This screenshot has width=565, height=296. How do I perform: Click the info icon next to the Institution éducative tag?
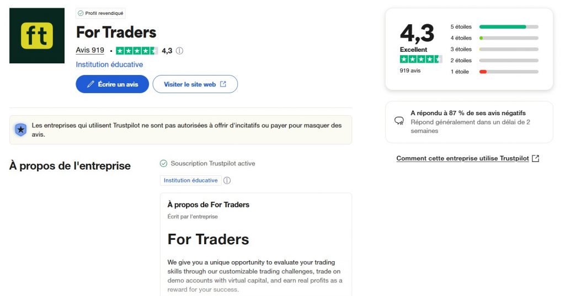[227, 180]
